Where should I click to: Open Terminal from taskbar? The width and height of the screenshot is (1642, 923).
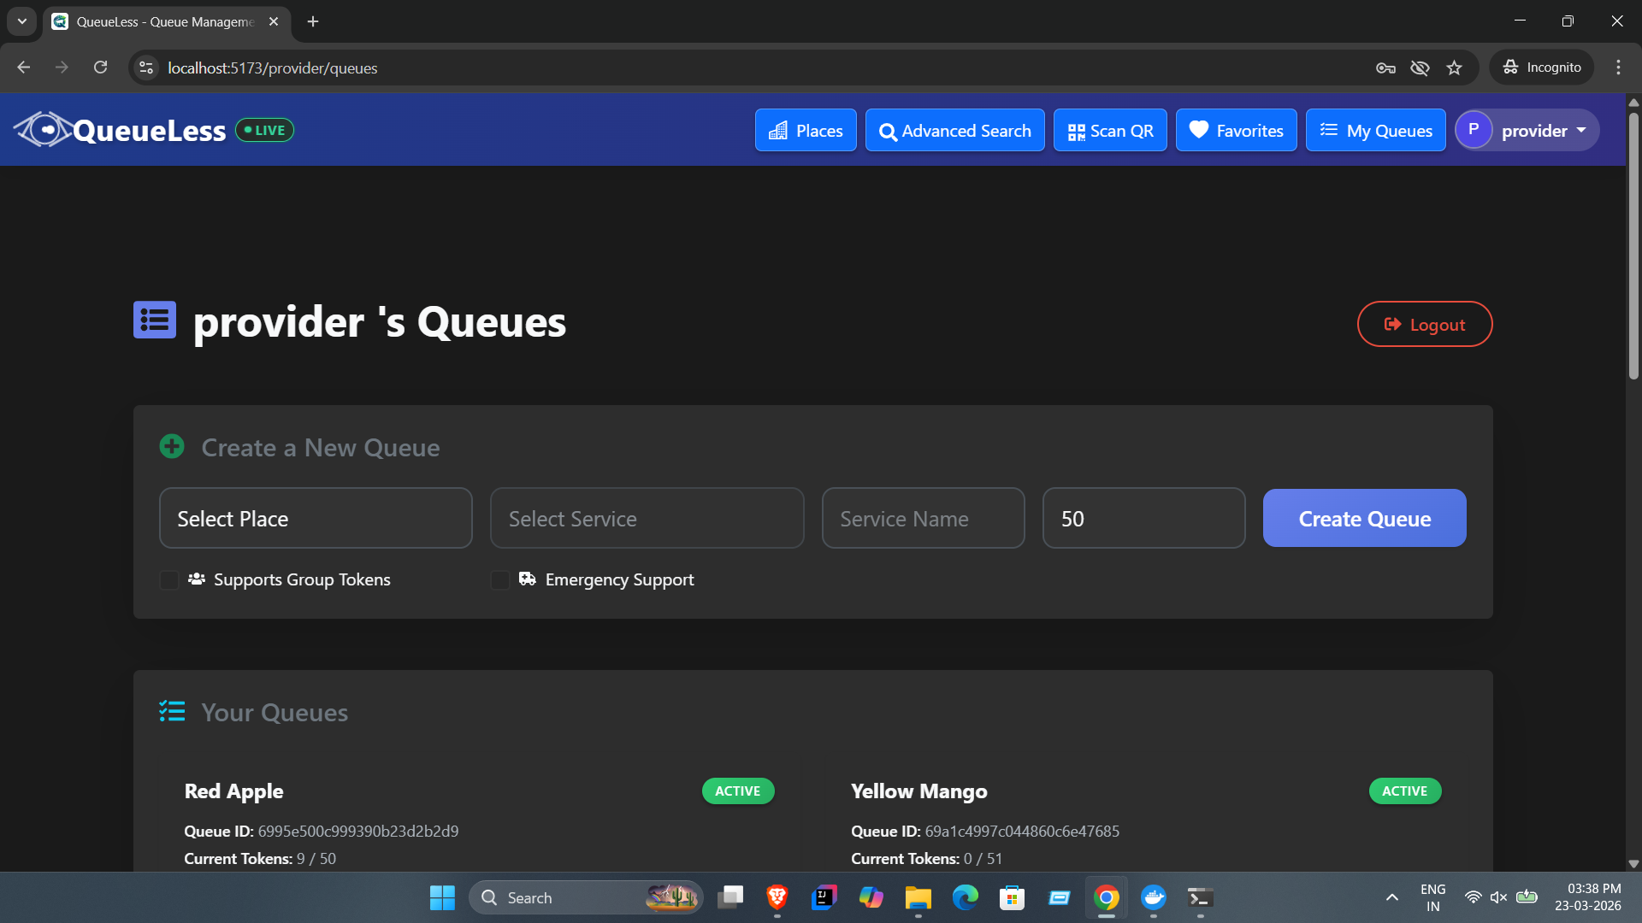point(1200,897)
